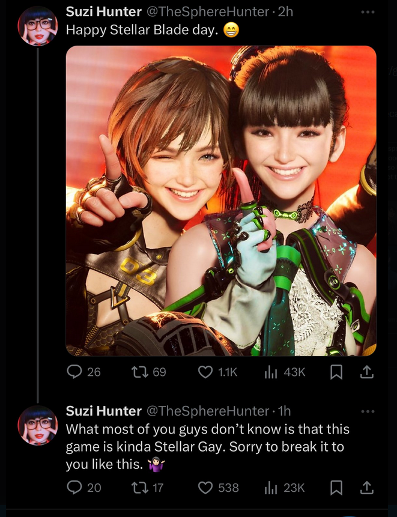This screenshot has height=517, width=397.
Task: Open replies on the Stellar Blade day tweet
Action: (x=83, y=372)
